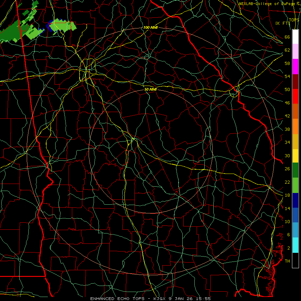The image size is (301, 301).
Task: Click the 2 legend value
Action: click(x=288, y=248)
